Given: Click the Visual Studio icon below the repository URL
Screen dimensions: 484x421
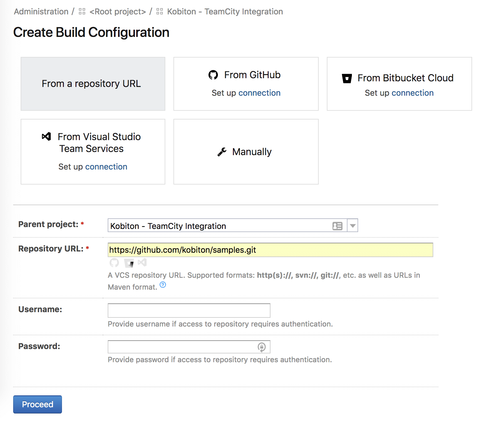Looking at the screenshot, I should (142, 262).
